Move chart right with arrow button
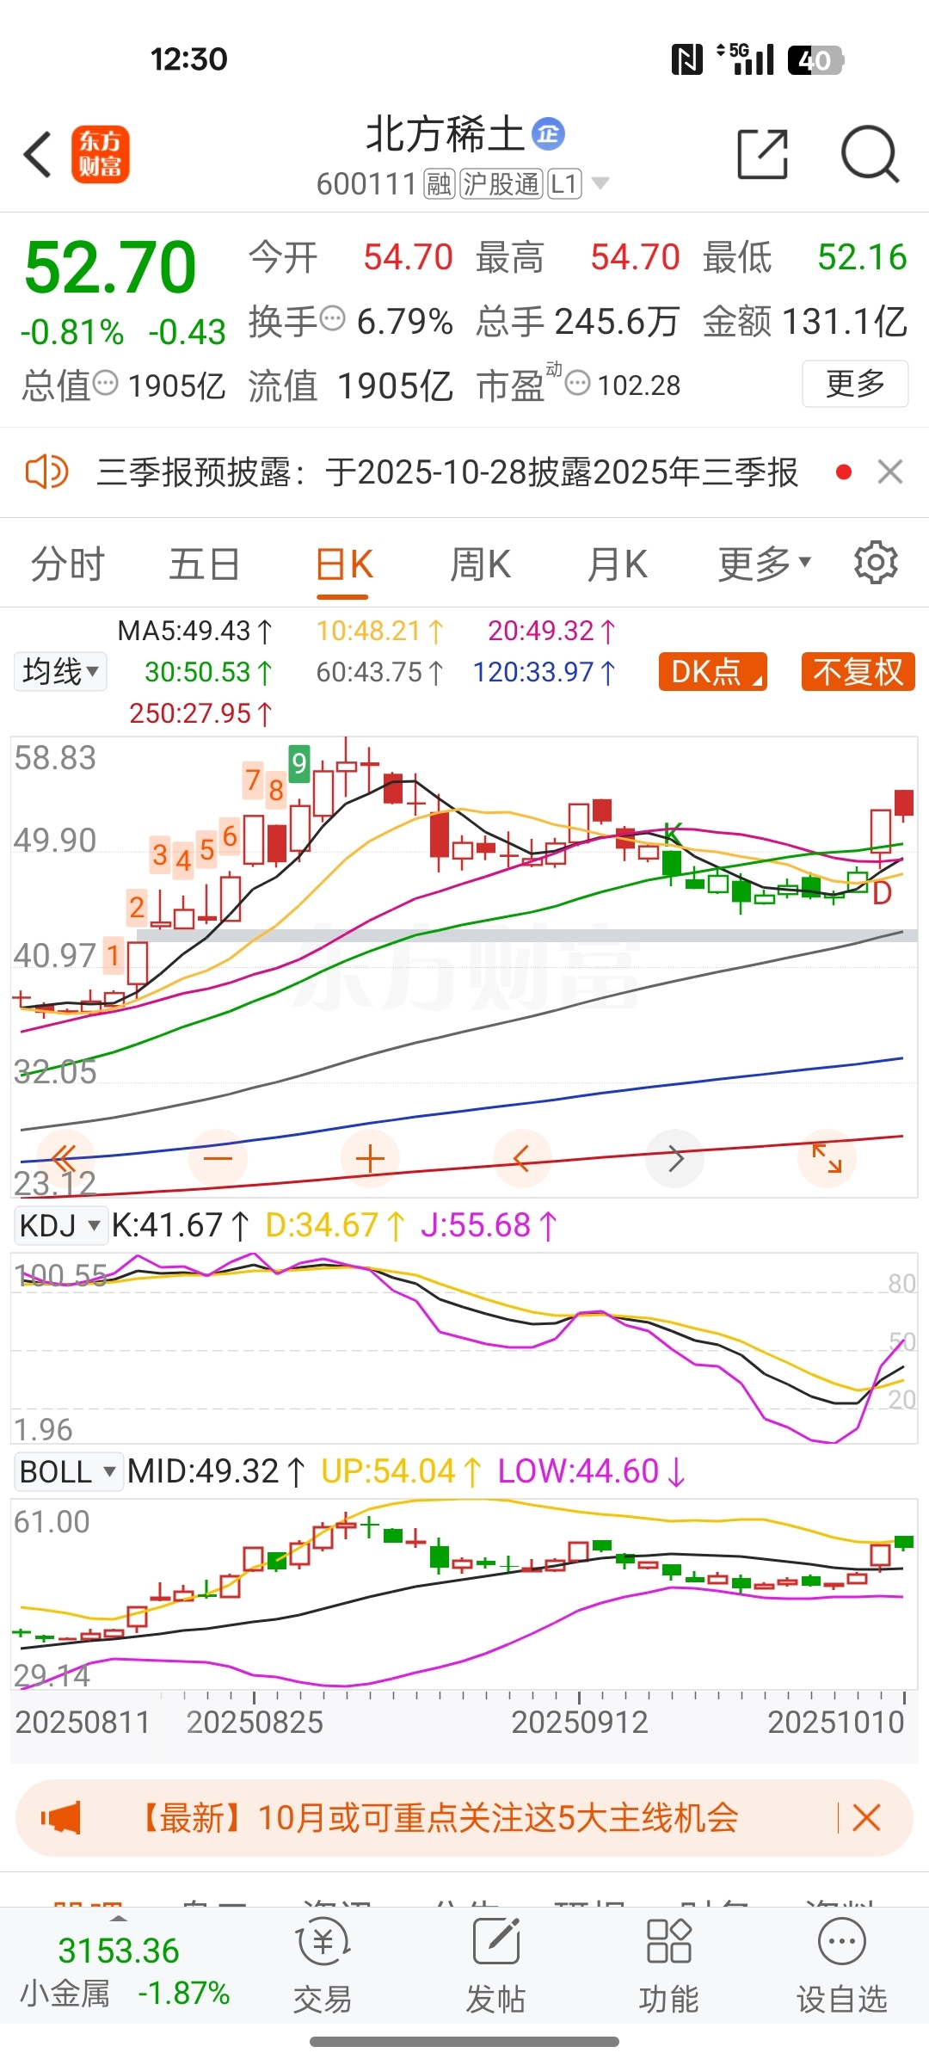The height and width of the screenshot is (2065, 929). (x=675, y=1158)
